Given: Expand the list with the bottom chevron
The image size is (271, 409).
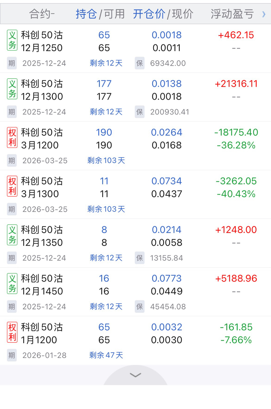Looking at the screenshot, I should pyautogui.click(x=135, y=375).
